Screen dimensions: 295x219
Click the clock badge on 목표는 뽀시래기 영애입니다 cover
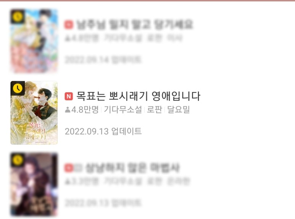pyautogui.click(x=18, y=88)
